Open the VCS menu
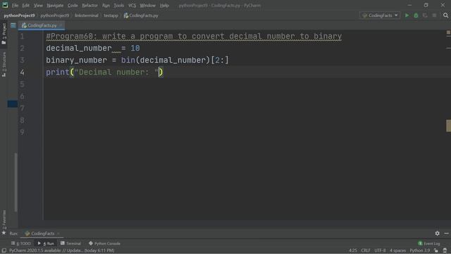This screenshot has height=254, width=451. click(132, 6)
